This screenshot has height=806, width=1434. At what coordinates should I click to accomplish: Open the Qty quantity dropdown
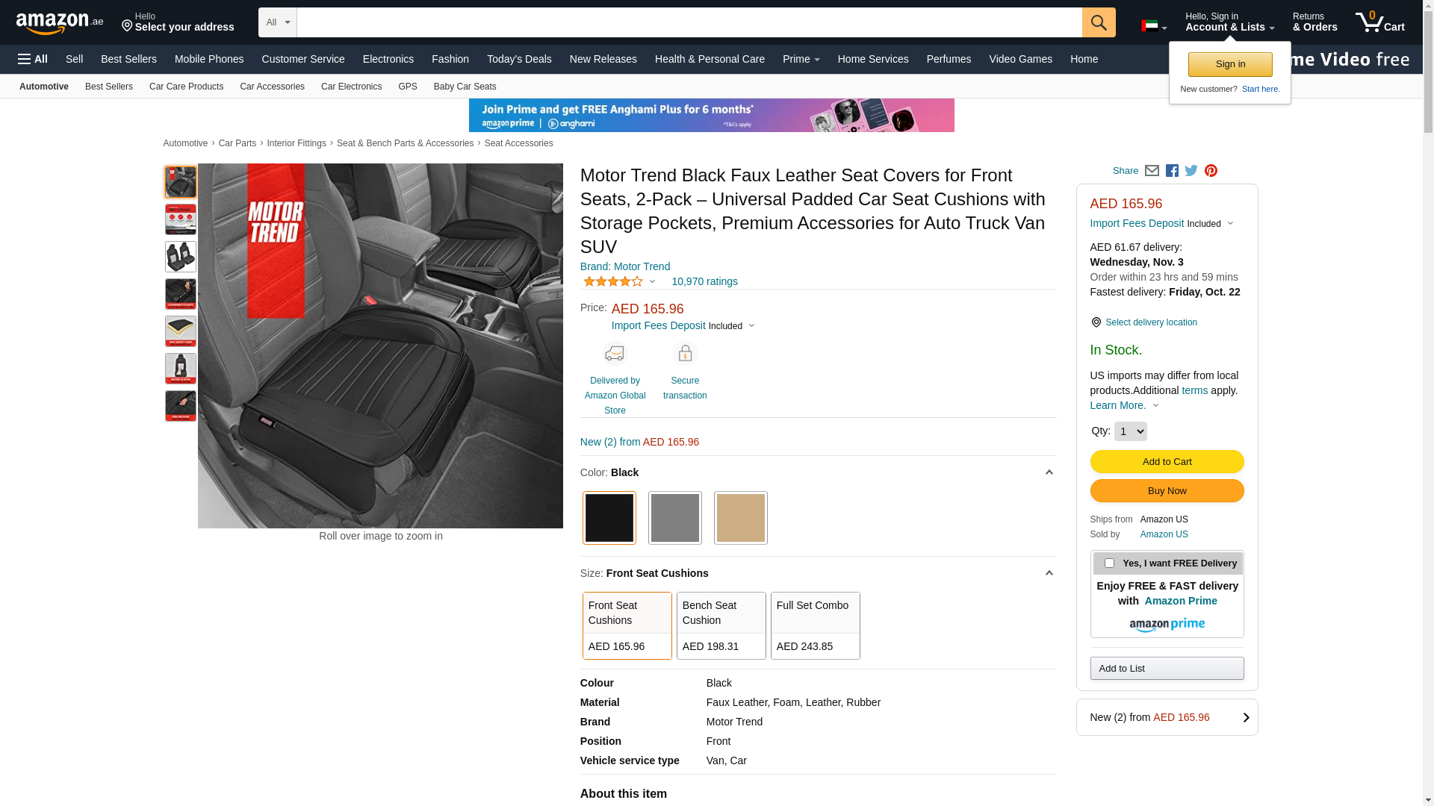1130,431
